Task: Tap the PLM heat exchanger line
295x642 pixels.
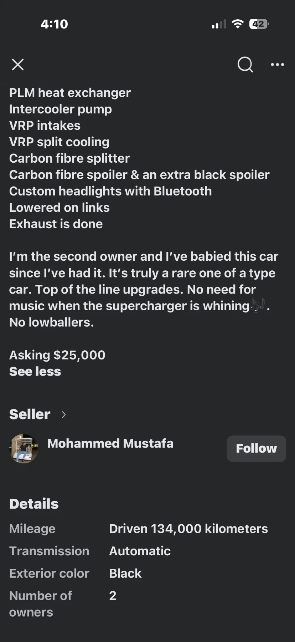Action: click(x=70, y=93)
